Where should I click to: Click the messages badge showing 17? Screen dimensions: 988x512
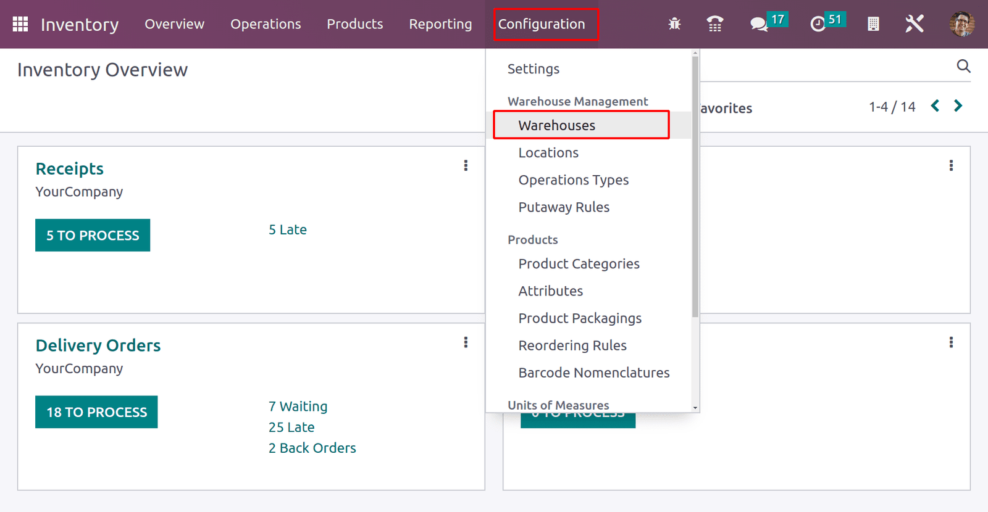(777, 20)
